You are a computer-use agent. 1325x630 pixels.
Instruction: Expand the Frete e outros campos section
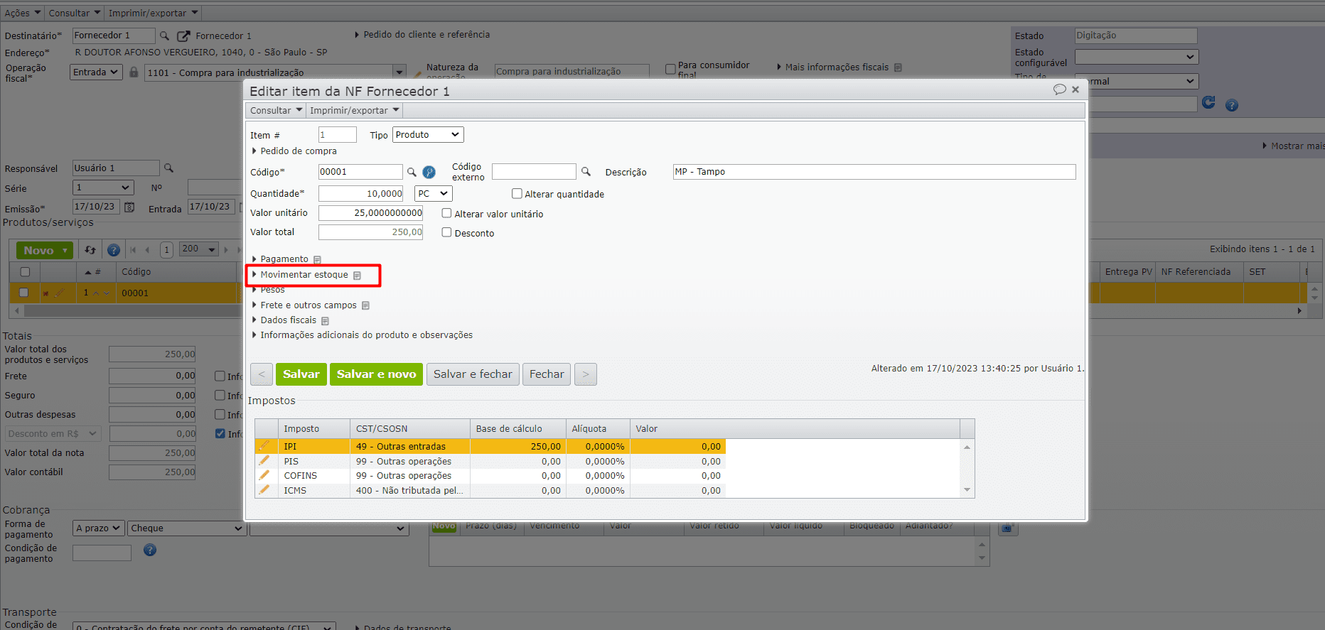click(x=304, y=305)
